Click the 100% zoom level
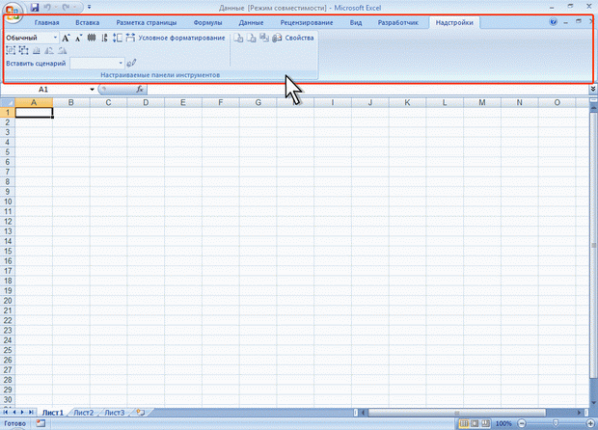 [503, 423]
